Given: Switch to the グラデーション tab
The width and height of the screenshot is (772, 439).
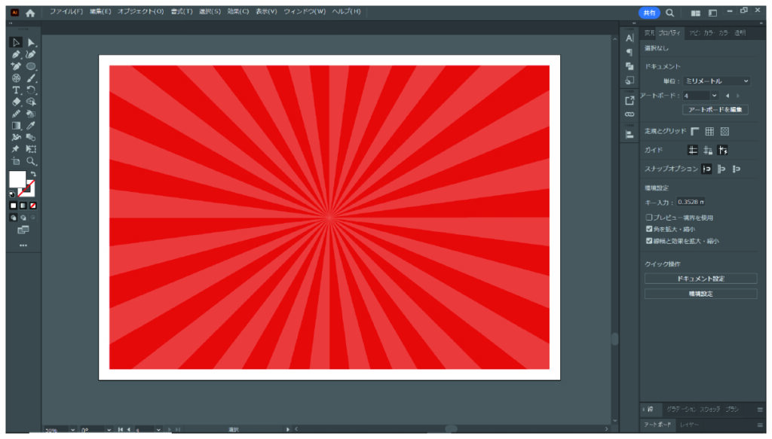Looking at the screenshot, I should click(x=681, y=410).
